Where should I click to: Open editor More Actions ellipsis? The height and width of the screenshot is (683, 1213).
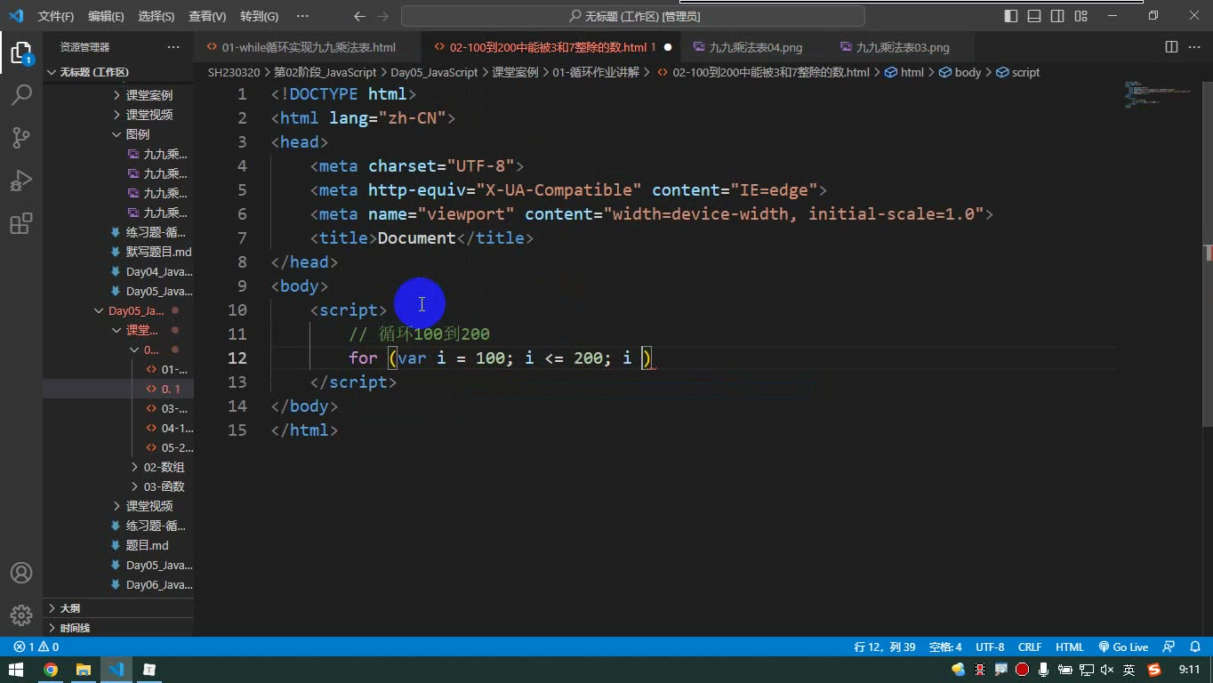pyautogui.click(x=1194, y=47)
